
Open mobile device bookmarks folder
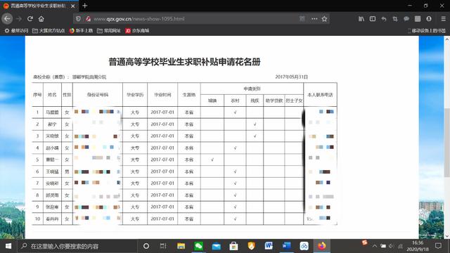[x=427, y=30]
